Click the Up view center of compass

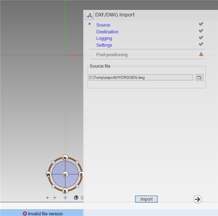65,175
